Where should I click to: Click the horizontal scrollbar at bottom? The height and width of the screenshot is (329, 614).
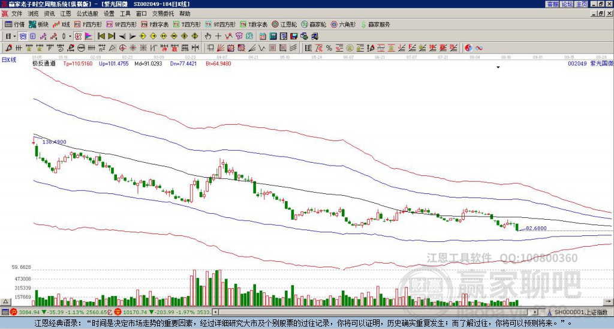pyautogui.click(x=375, y=312)
